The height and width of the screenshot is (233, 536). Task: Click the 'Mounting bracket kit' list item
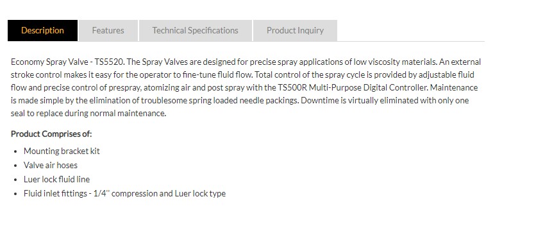tap(62, 151)
